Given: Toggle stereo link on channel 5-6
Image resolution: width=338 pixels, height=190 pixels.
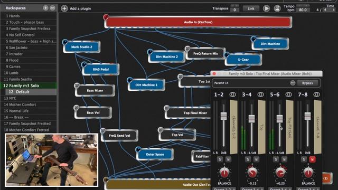Looking at the screenshot, I should pyautogui.click(x=288, y=94).
